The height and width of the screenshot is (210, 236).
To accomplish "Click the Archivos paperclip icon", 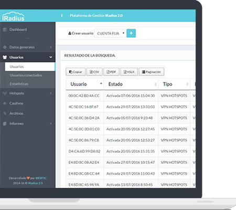I will coord(5,113).
